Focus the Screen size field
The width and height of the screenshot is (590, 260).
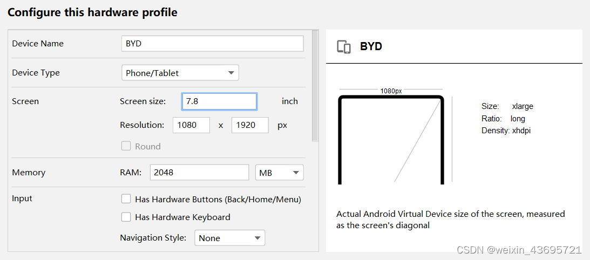coord(219,101)
